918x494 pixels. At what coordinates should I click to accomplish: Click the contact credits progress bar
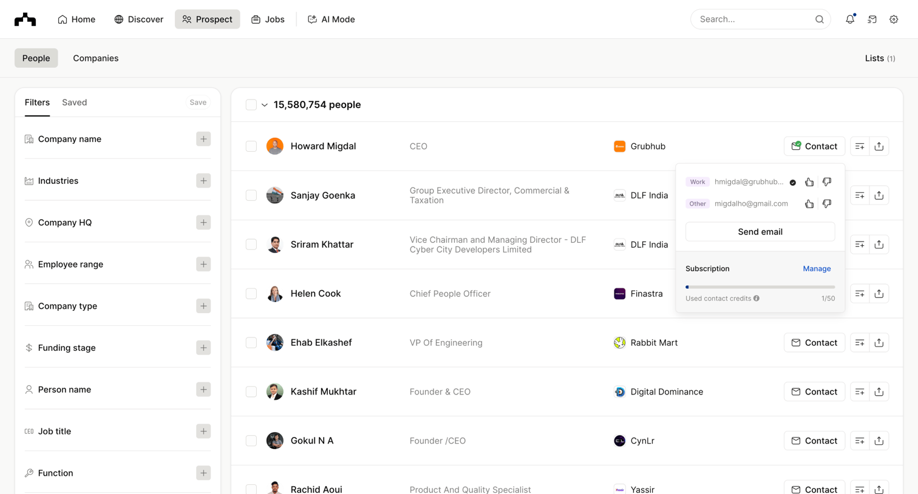[760, 287]
